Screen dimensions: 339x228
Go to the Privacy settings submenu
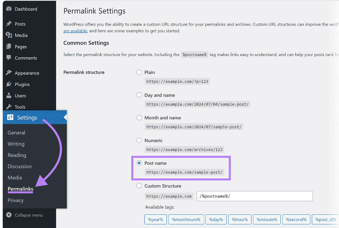point(16,200)
